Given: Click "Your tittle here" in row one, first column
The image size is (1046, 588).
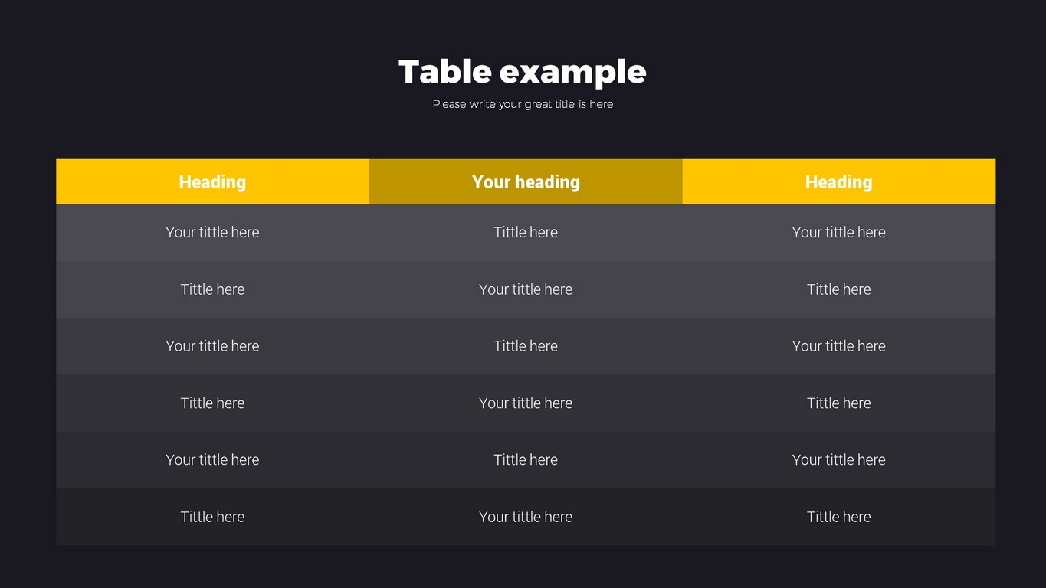Looking at the screenshot, I should pyautogui.click(x=212, y=232).
